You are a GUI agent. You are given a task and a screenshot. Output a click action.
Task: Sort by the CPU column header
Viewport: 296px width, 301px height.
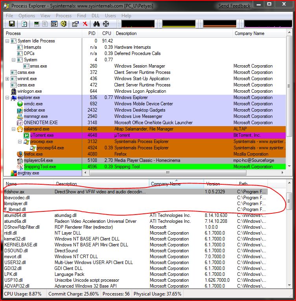[106, 33]
